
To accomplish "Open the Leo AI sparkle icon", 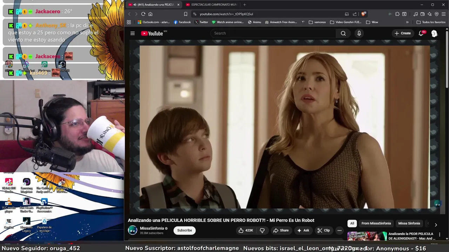I will [x=430, y=14].
